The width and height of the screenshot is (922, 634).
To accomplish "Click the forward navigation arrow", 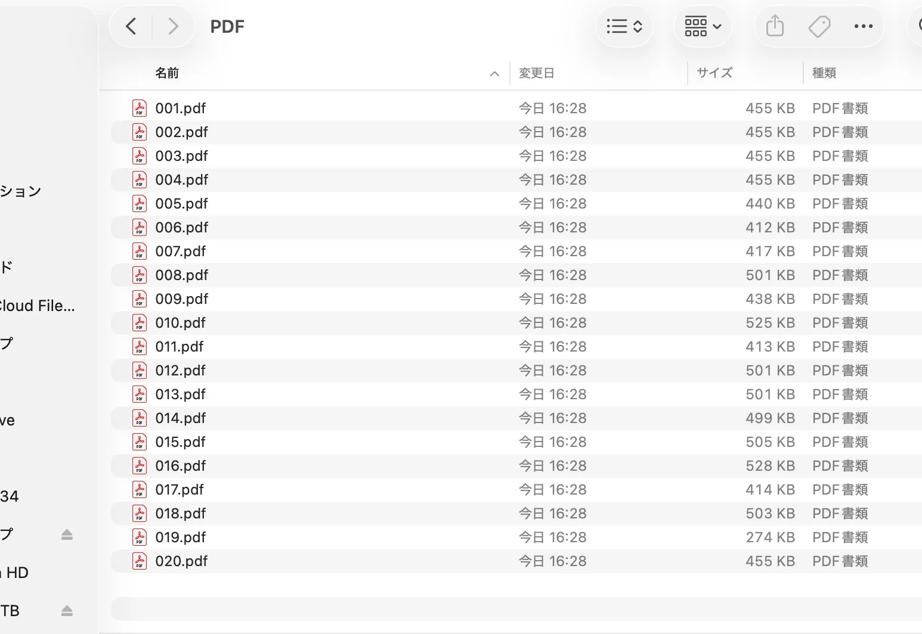I will 173,26.
